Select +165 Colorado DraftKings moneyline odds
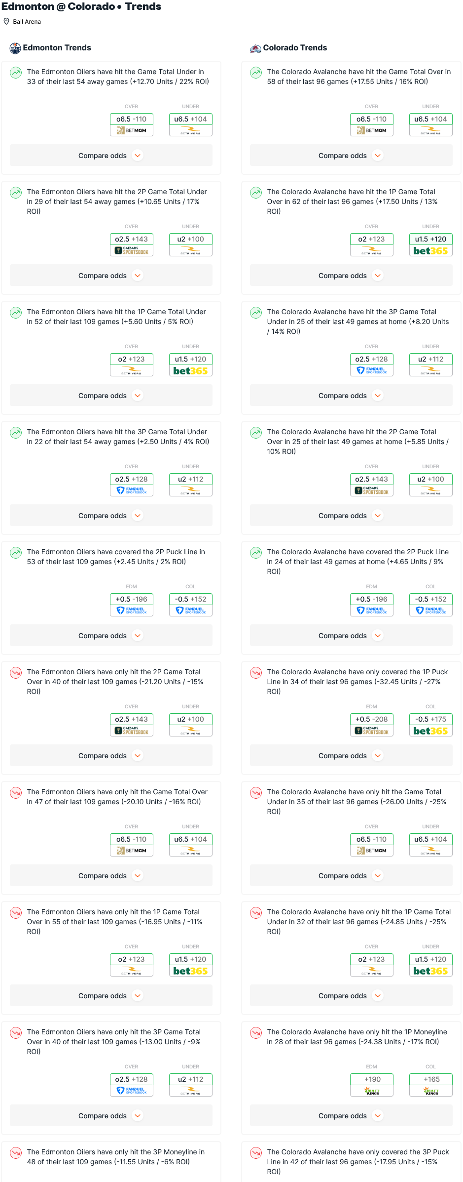Screen dimensions: 463x1182 (430, 1079)
